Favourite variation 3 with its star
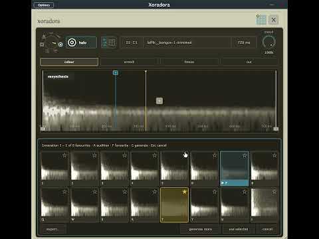This screenshot has width=319, height=239. pyautogui.click(x=125, y=155)
